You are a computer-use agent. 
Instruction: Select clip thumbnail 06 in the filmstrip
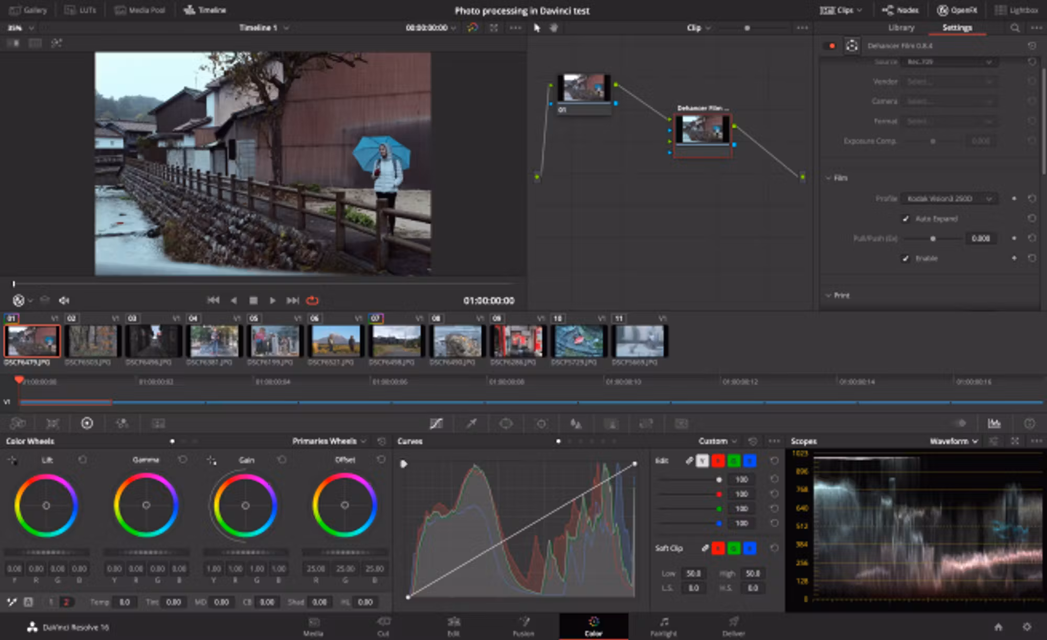coord(336,340)
